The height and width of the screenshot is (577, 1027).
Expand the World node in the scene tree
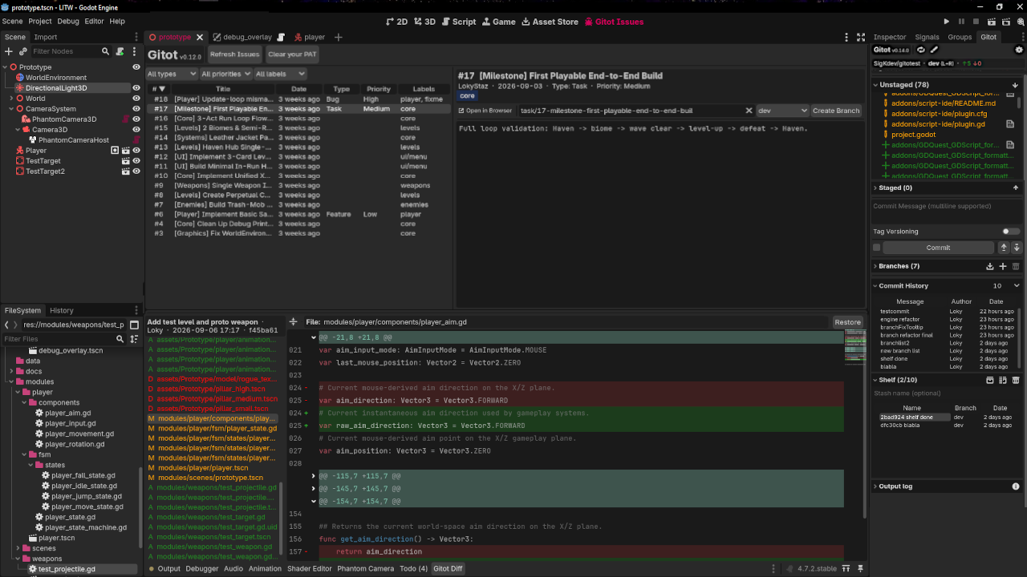[x=11, y=99]
